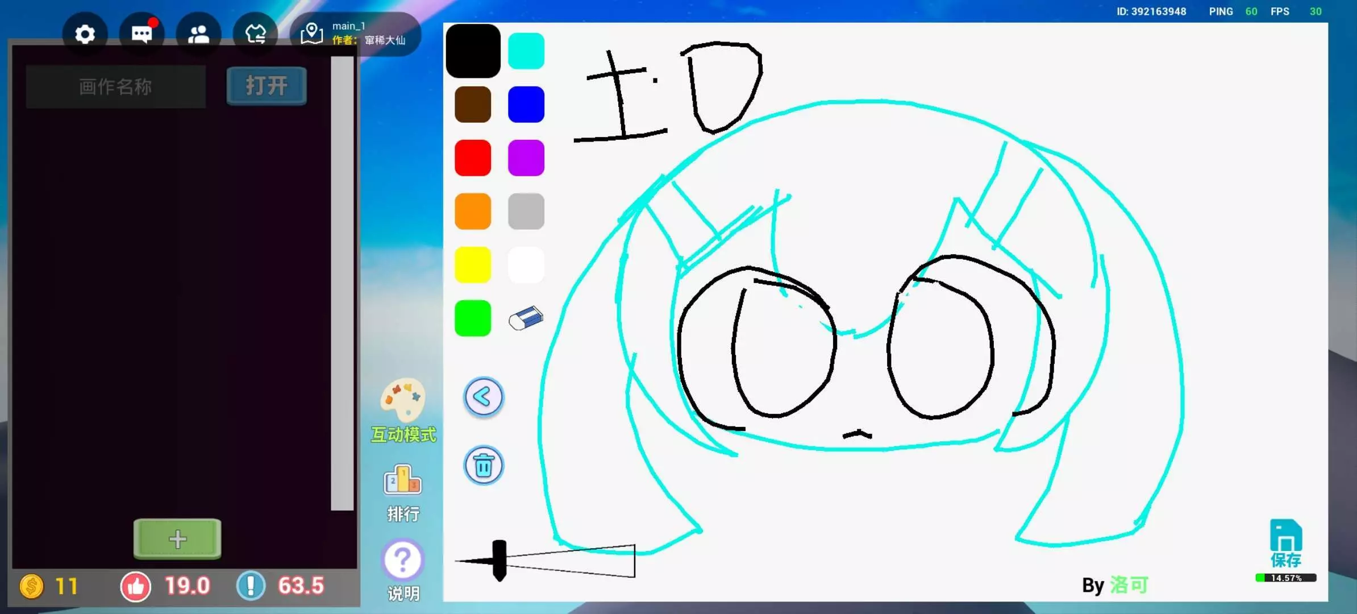This screenshot has height=614, width=1357.
Task: Click the artwork list scrollbar
Action: click(x=342, y=283)
